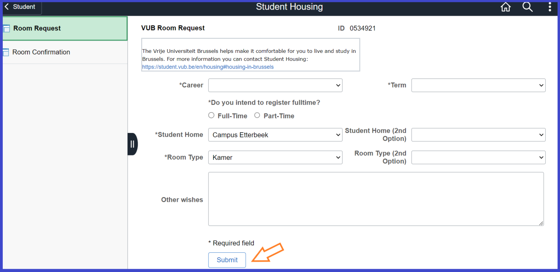Open the Career dropdown
Screen dimensions: 560x272
[275, 85]
